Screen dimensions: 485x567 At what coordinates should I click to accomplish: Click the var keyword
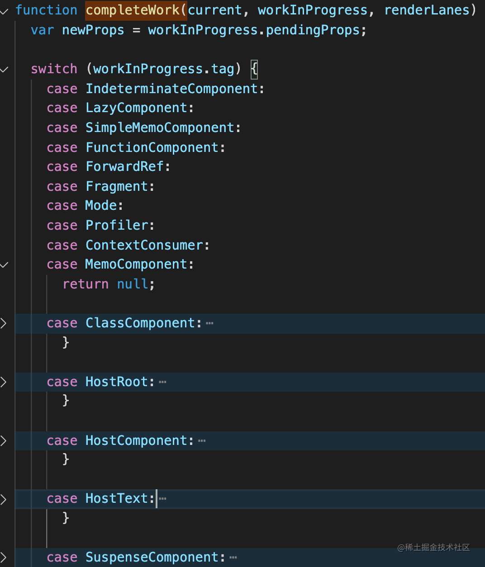pos(43,30)
